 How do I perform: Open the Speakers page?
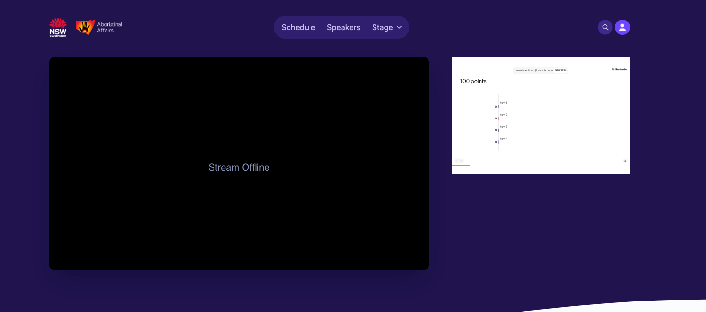(343, 27)
